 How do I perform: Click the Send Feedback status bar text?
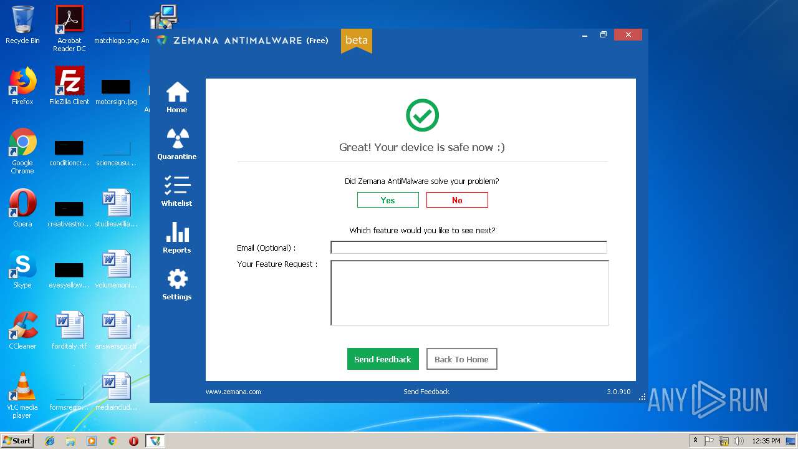[426, 392]
